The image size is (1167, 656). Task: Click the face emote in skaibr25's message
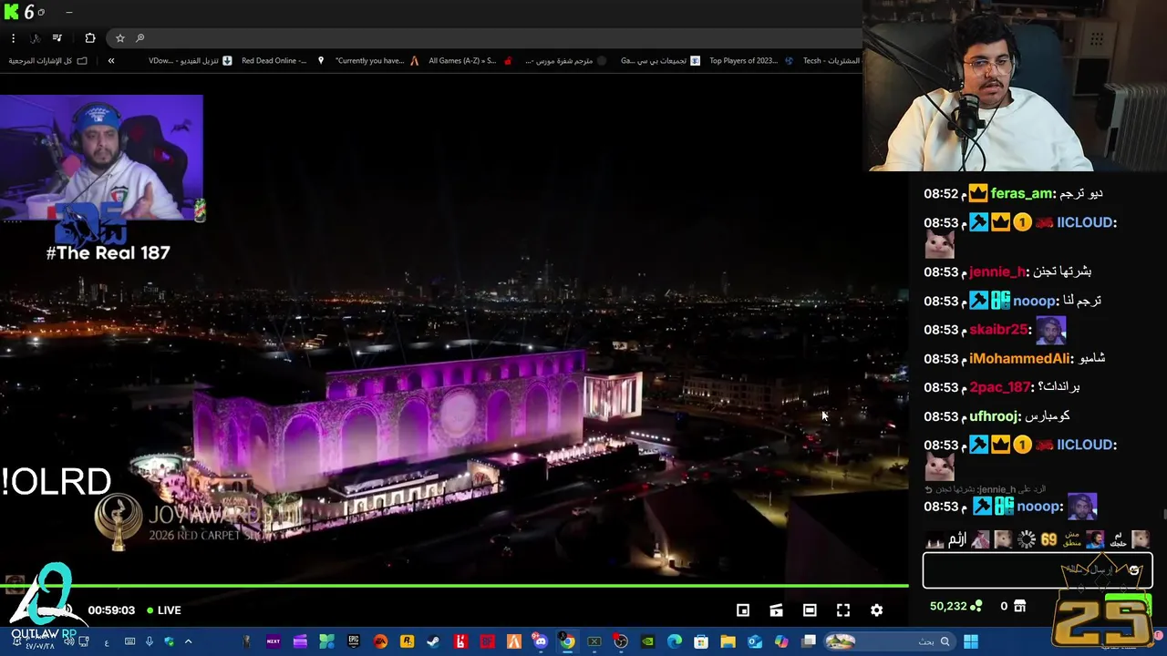pos(1050,329)
